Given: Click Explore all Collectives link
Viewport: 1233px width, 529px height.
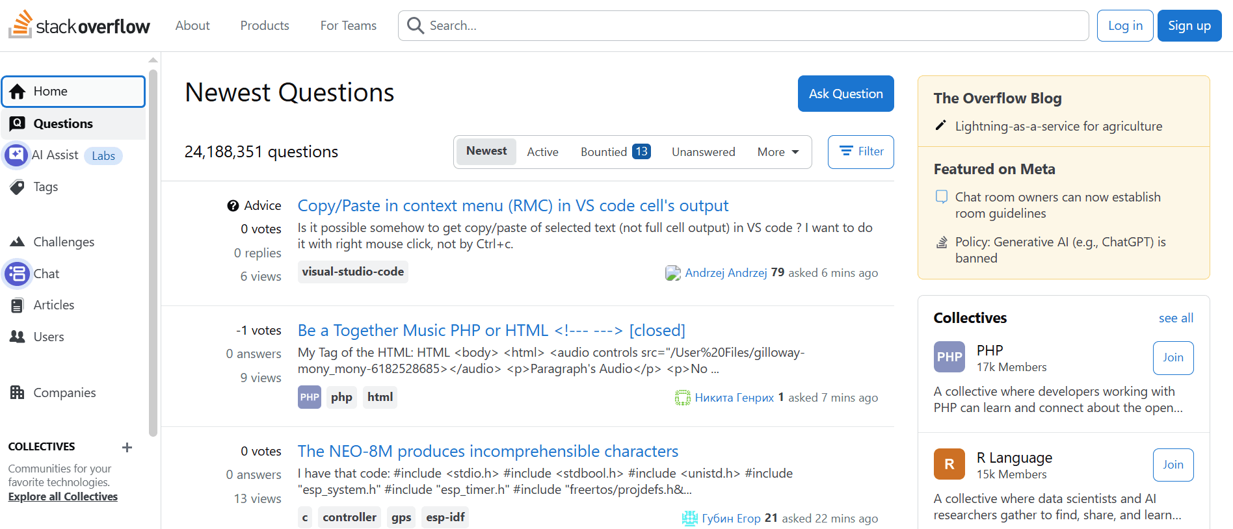Looking at the screenshot, I should coord(63,497).
